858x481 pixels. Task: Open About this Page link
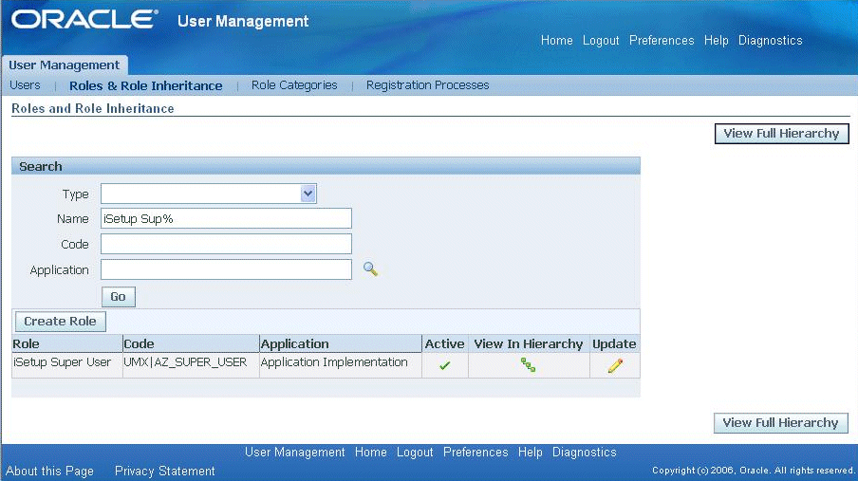point(49,472)
